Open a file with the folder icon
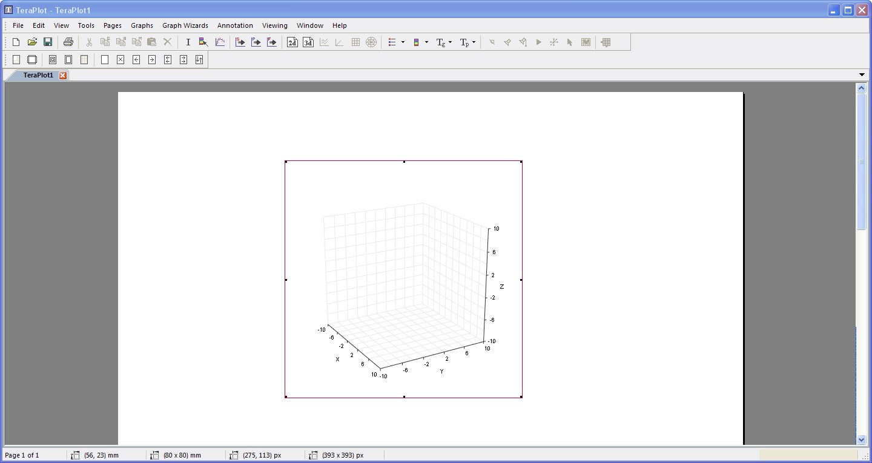872x463 pixels. point(32,42)
